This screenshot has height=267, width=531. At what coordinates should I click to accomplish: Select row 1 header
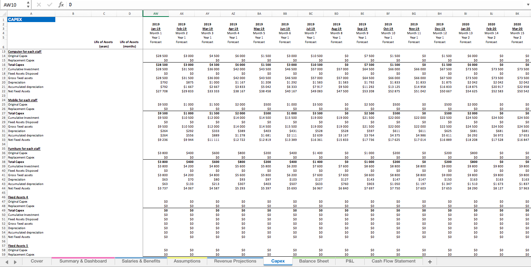click(3, 19)
